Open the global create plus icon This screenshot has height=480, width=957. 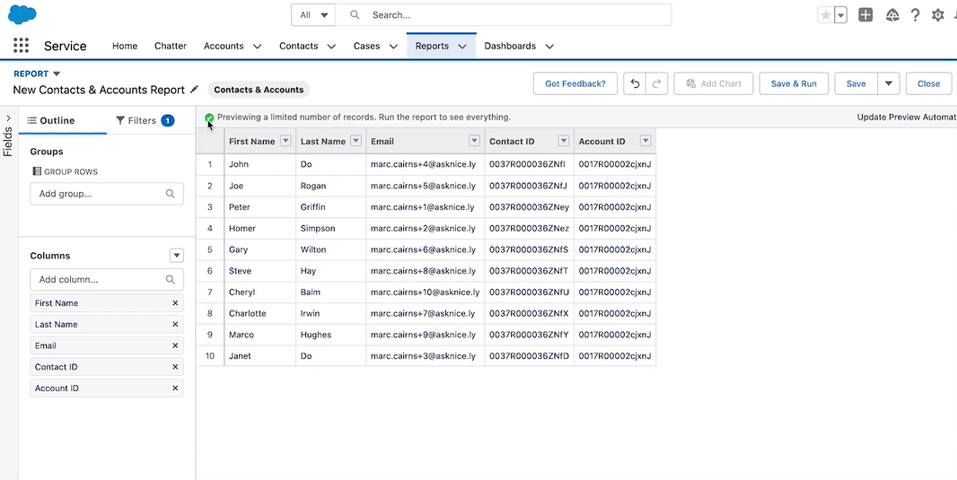tap(865, 15)
